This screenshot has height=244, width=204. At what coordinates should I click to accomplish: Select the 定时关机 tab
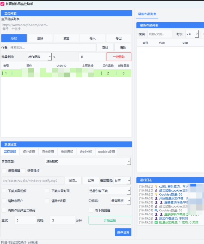86,152
